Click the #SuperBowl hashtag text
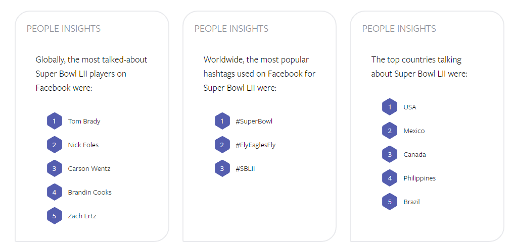This screenshot has width=513, height=245. coord(254,121)
